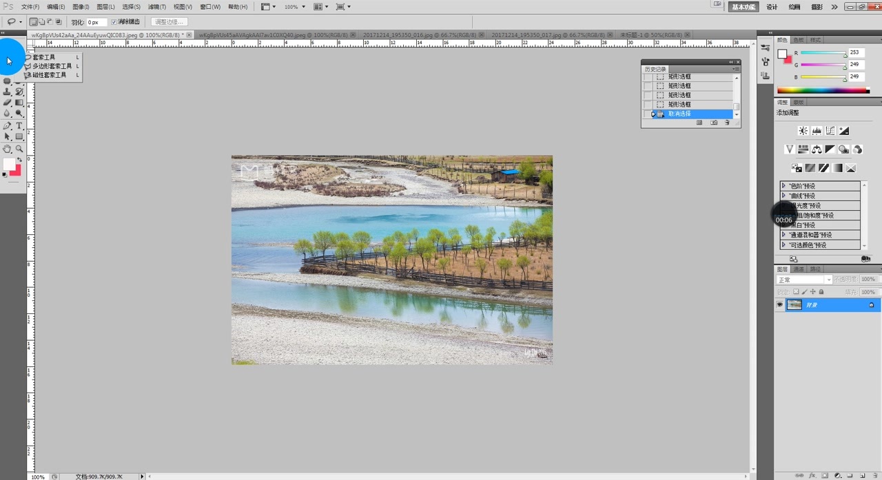Select the Magnetic Lasso tool (磁性套索工具)
882x480 pixels.
(x=53, y=75)
